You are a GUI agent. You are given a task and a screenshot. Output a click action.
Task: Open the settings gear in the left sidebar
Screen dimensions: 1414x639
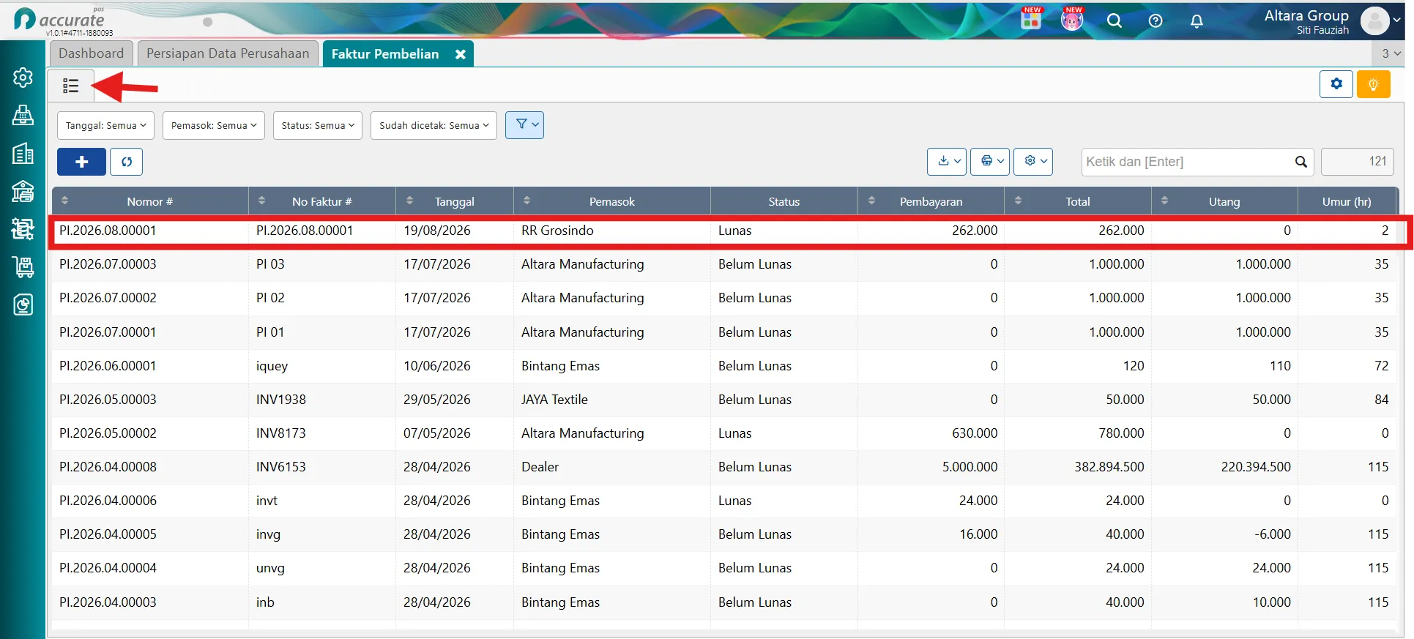pyautogui.click(x=23, y=78)
